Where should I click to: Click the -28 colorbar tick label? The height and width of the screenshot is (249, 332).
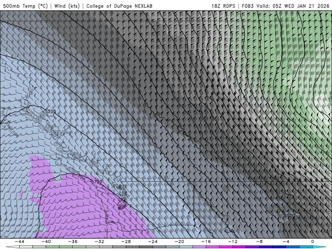126,242
